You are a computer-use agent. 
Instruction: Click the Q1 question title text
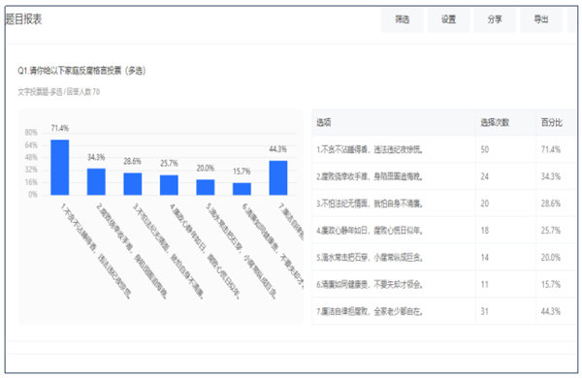pos(81,71)
